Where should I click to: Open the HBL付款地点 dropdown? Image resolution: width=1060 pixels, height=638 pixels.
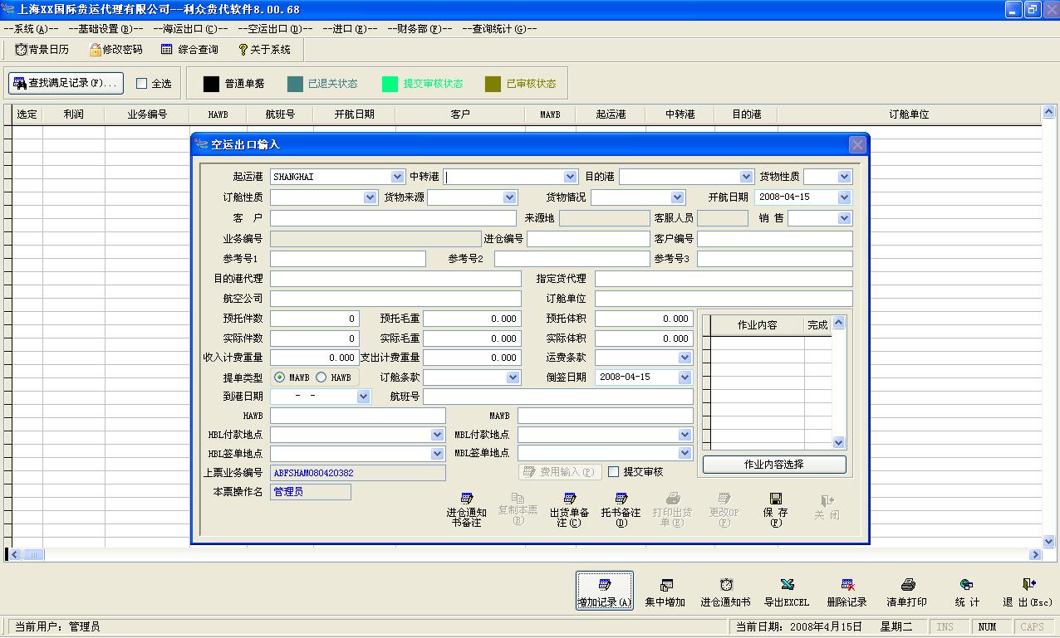coord(438,435)
